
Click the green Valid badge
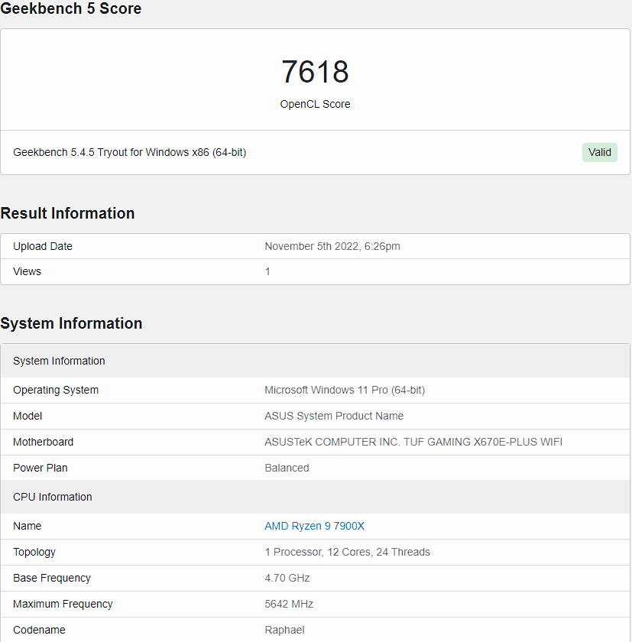600,152
